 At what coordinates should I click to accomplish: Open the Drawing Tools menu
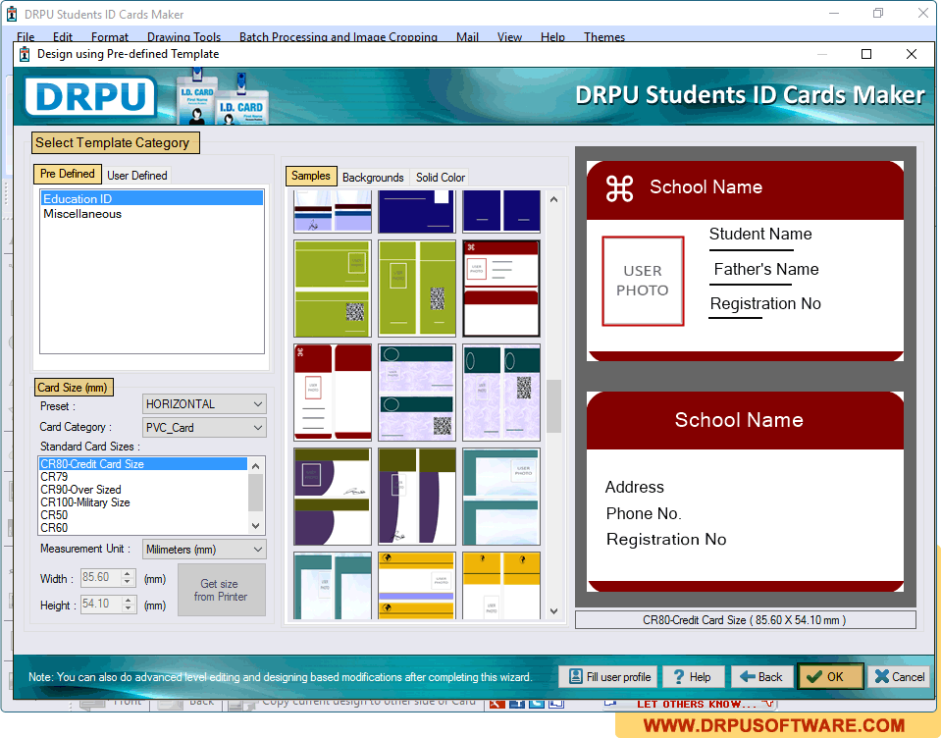183,37
